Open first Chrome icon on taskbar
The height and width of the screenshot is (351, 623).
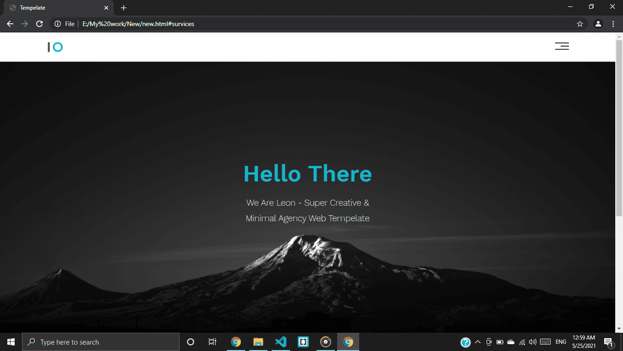coord(235,342)
